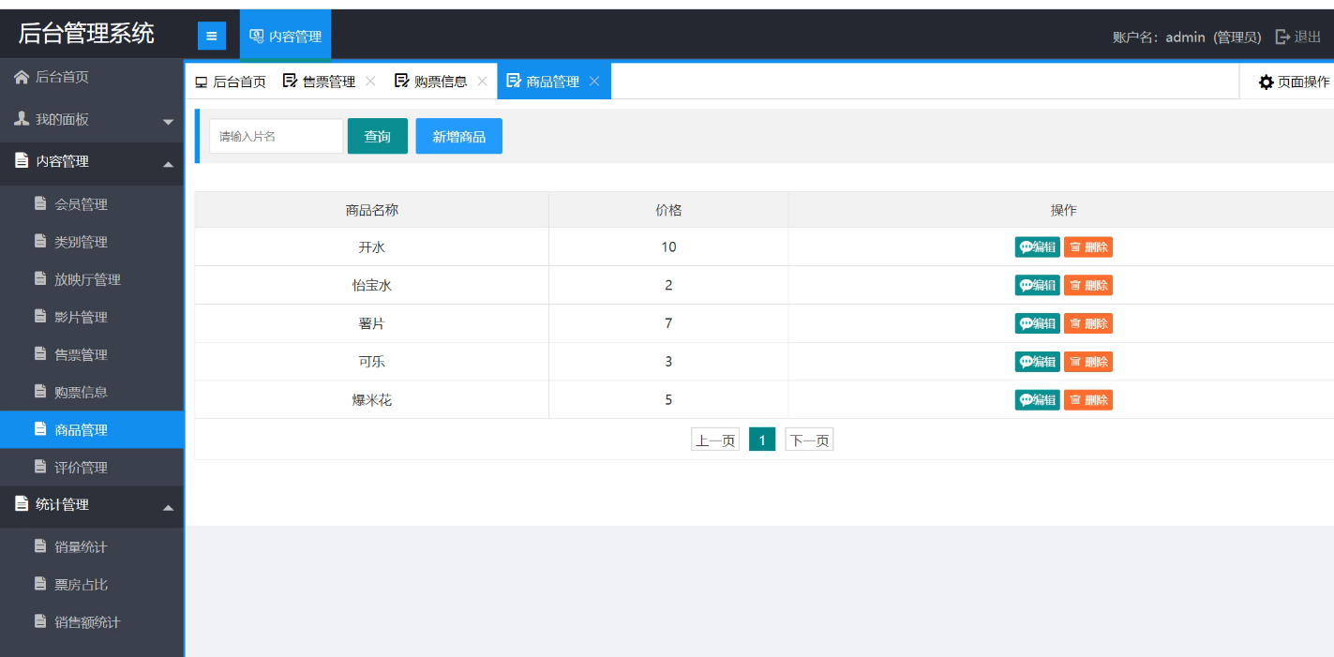Click the 查询 search button
Screen dimensions: 1334x657
tap(378, 136)
